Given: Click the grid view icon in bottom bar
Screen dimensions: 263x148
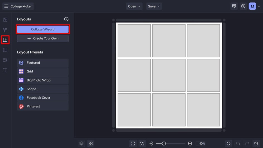Looking at the screenshot, I should pos(91,144).
